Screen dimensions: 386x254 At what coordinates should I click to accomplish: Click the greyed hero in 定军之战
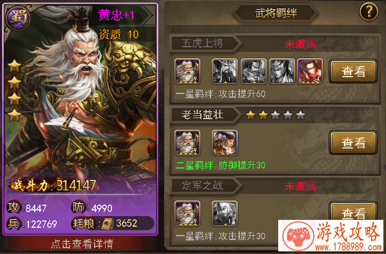point(225,214)
